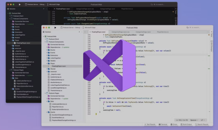Click the Connected Services icon under Podcast.Components, dark window

(13, 21)
